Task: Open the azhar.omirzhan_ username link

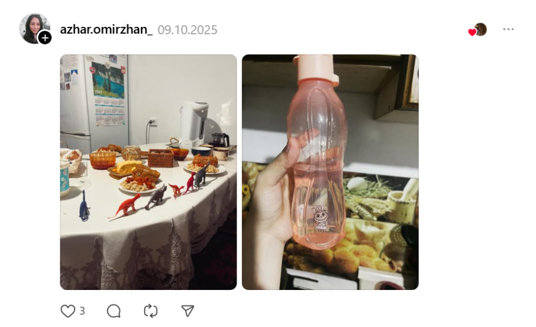Action: [106, 30]
